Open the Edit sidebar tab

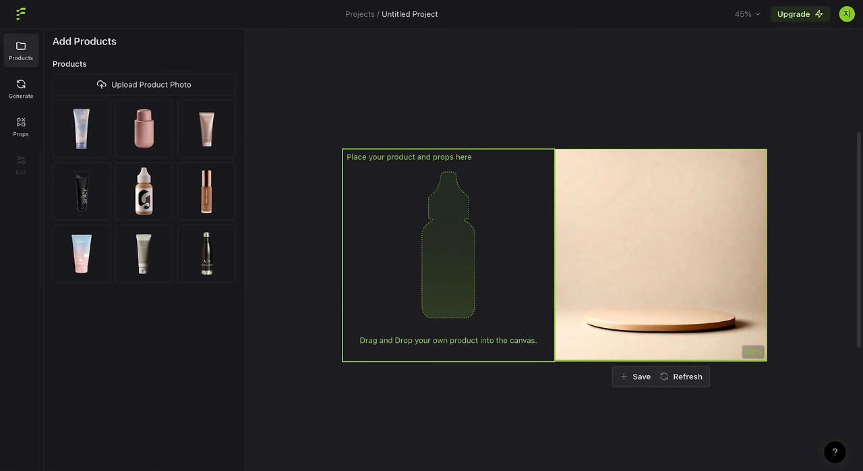(21, 165)
